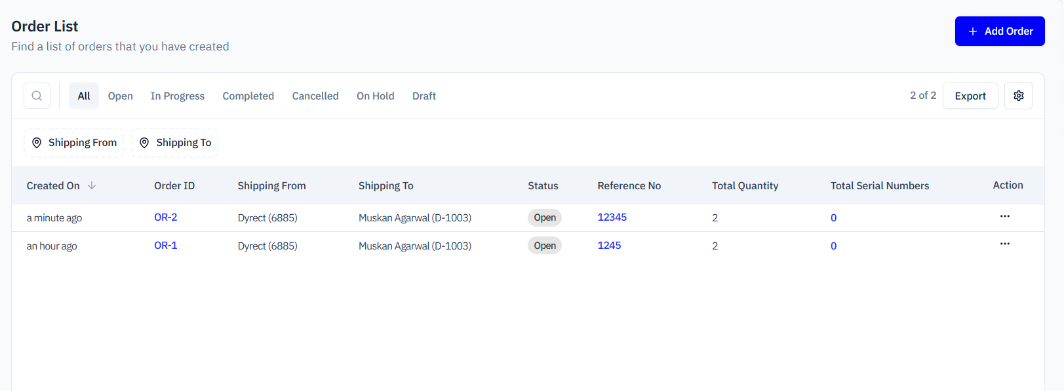Open action menu for order OR-1
The width and height of the screenshot is (1064, 391).
1004,244
